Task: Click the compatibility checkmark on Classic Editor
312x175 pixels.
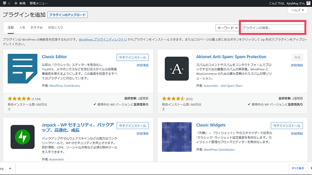Action: (x=95, y=104)
